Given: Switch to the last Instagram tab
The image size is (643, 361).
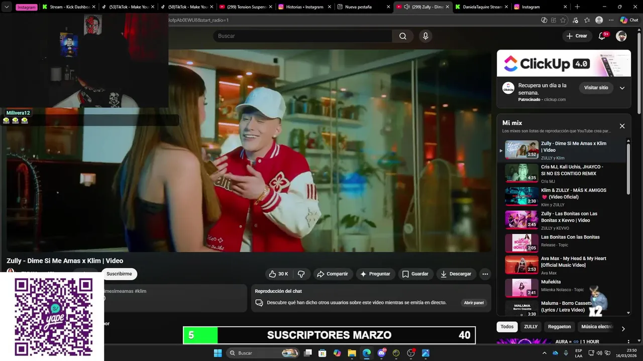Looking at the screenshot, I should click(x=540, y=7).
